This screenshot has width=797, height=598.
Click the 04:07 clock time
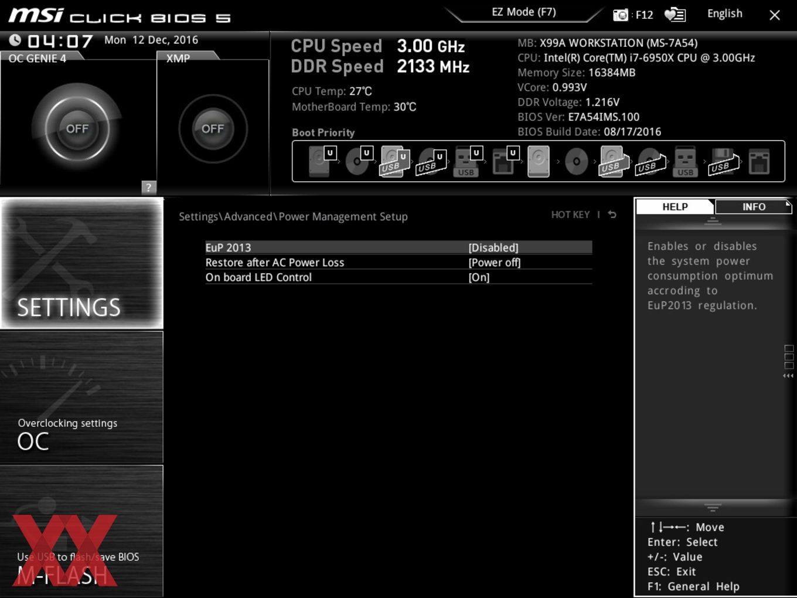click(60, 41)
